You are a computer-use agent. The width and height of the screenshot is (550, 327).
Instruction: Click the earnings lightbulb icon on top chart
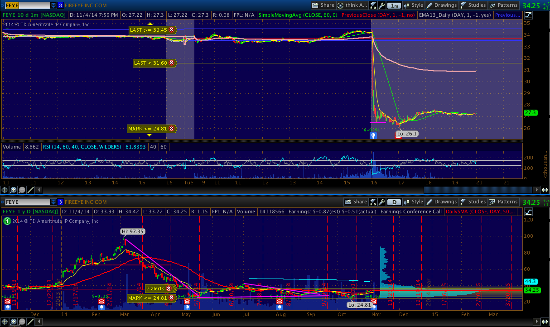coord(373,135)
